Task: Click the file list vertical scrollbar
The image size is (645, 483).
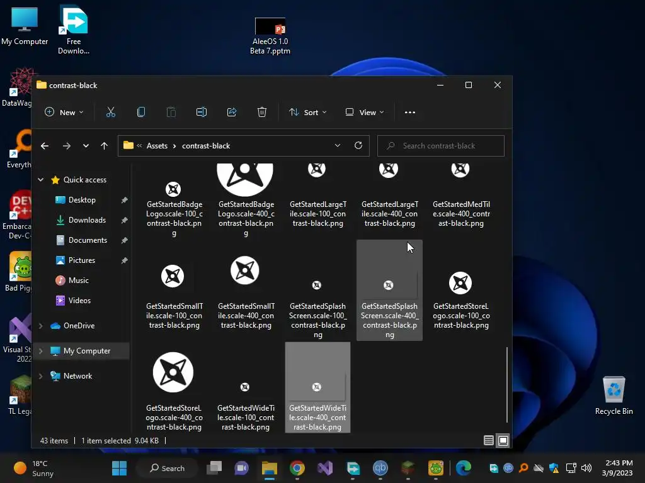Action: pos(507,384)
